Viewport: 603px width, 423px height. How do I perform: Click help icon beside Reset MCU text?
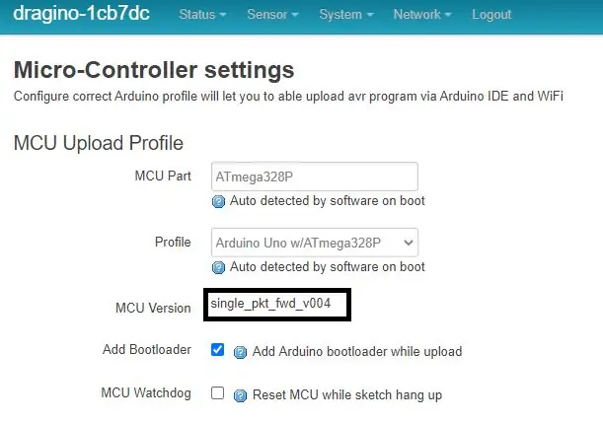pyautogui.click(x=241, y=395)
